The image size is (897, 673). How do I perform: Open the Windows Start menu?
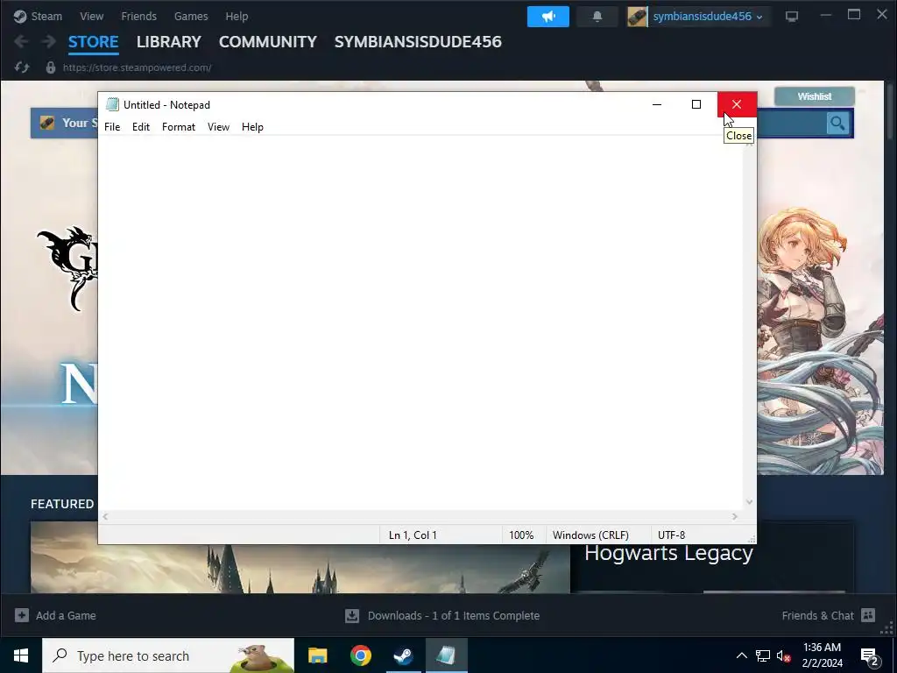tap(21, 655)
